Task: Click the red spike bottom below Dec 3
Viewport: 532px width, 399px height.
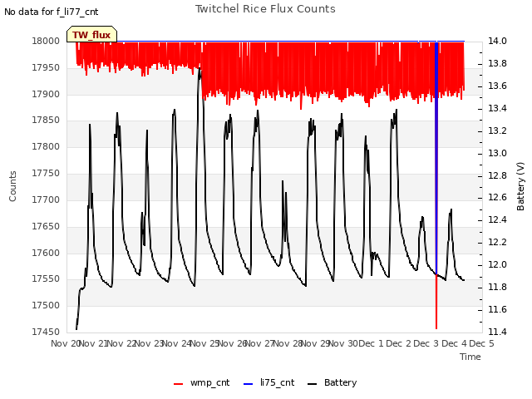Action: pos(436,326)
